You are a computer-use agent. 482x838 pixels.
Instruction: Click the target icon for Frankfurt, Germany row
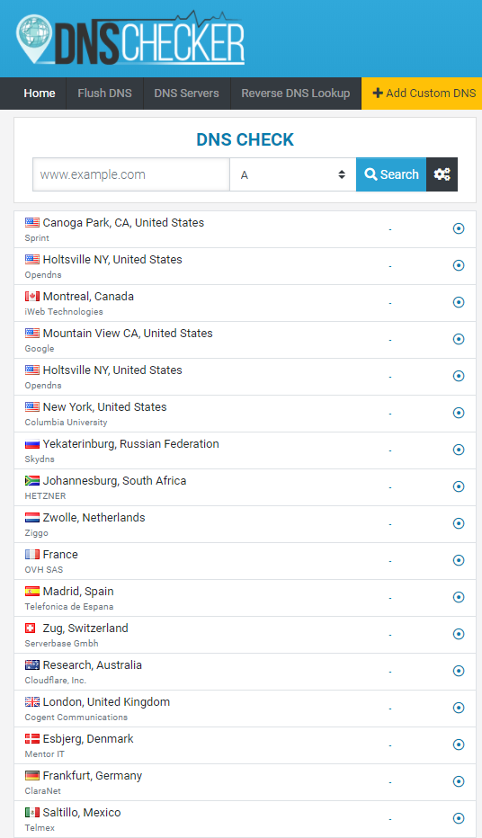click(x=459, y=782)
